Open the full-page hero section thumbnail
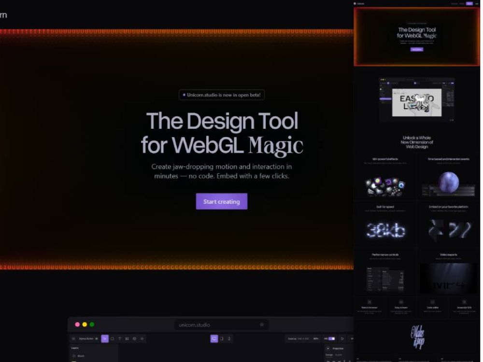 point(417,37)
